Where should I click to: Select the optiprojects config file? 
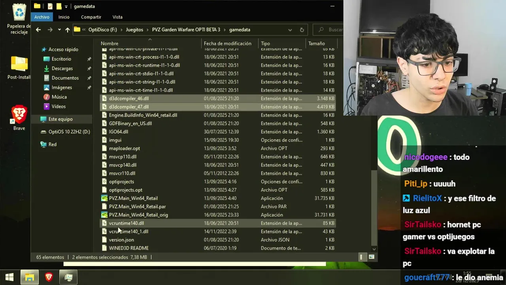(217, 182)
